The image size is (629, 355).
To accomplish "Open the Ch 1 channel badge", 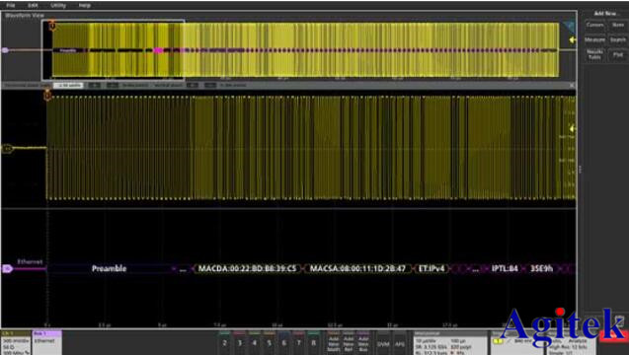I will 16,342.
